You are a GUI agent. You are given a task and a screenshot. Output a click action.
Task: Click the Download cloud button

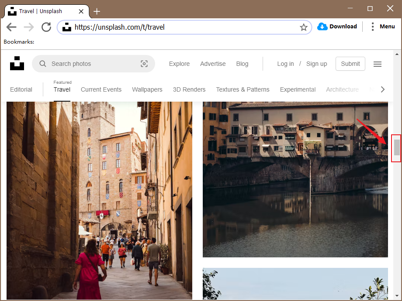coord(337,26)
